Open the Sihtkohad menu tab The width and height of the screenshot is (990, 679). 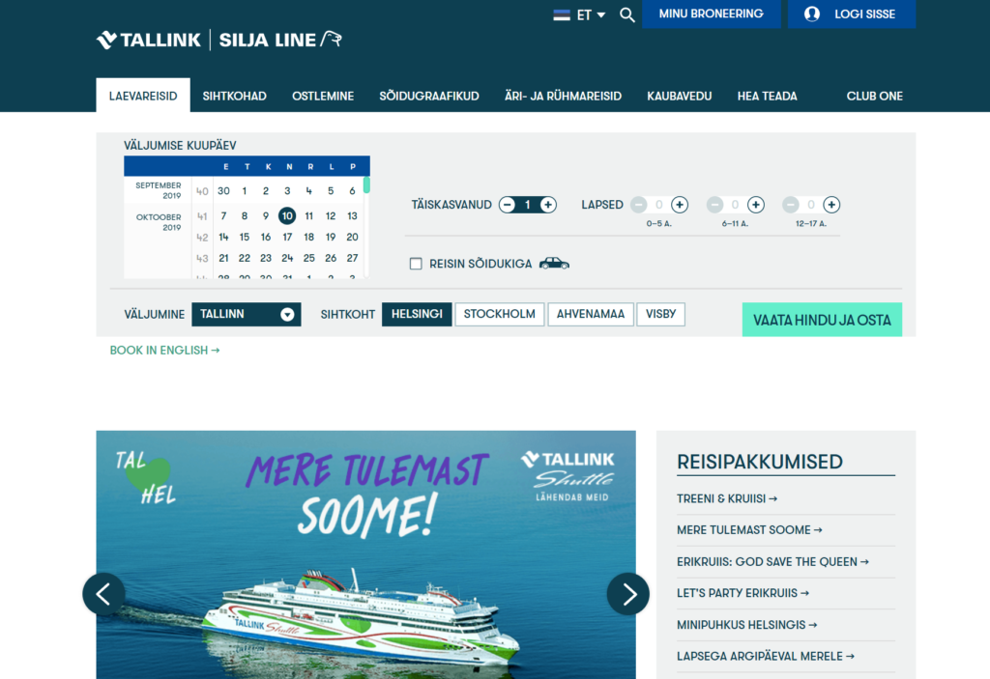234,96
